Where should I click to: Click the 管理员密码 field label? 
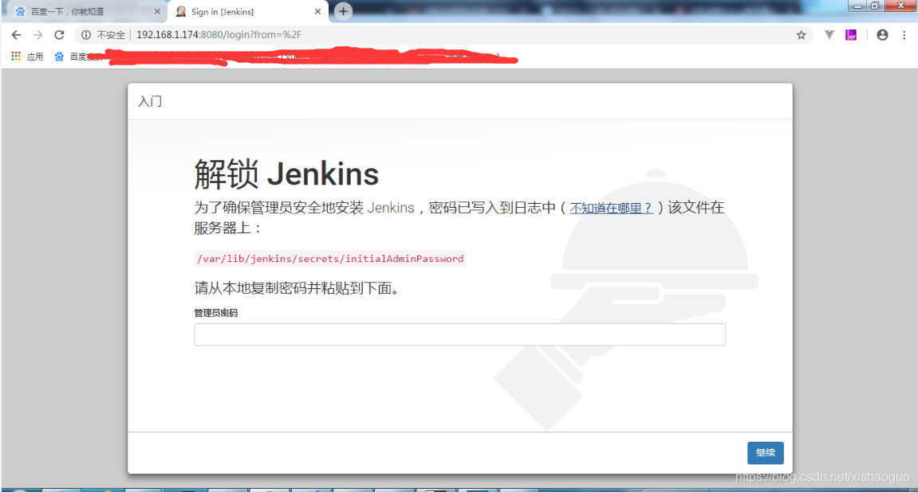pos(216,313)
